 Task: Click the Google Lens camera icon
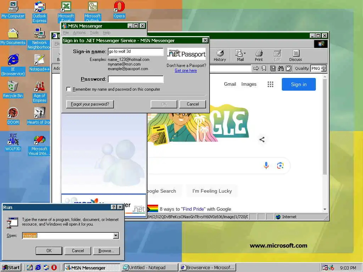click(280, 165)
